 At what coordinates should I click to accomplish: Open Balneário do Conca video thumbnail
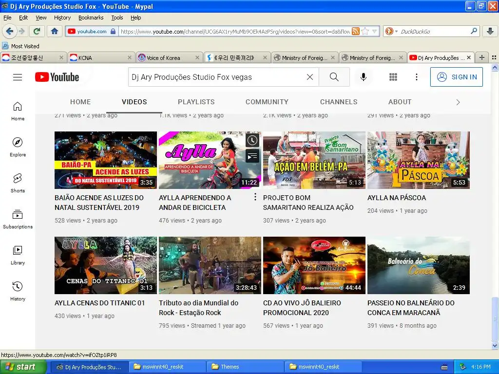tap(419, 265)
